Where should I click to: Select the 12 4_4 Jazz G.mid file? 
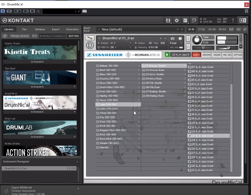point(209,88)
